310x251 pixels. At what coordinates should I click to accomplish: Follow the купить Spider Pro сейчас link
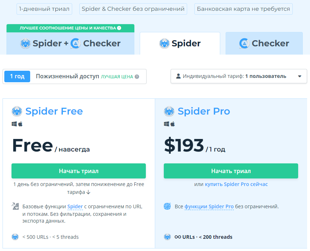(236, 184)
